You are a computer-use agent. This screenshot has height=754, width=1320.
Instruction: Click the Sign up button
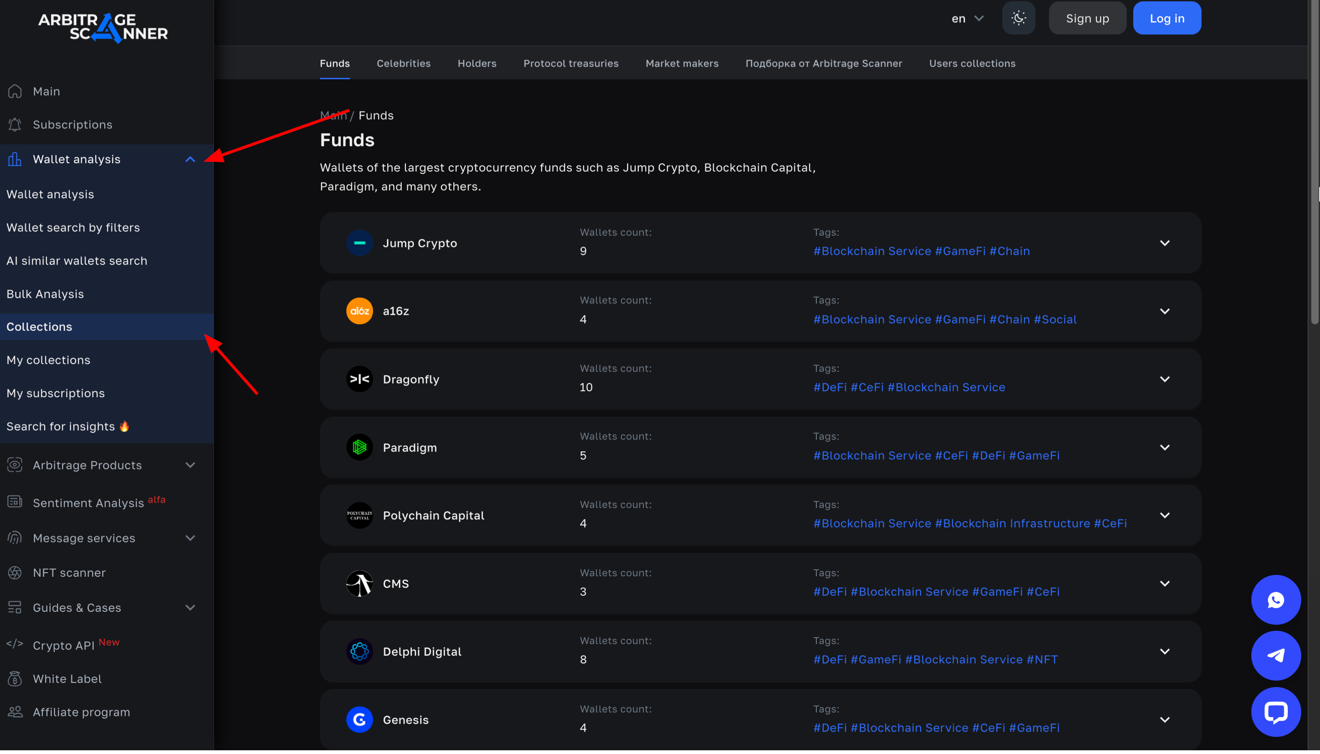(1087, 18)
